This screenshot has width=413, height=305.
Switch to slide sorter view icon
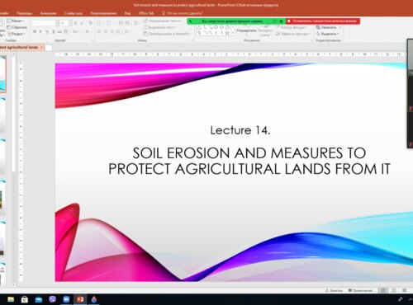click(x=394, y=290)
